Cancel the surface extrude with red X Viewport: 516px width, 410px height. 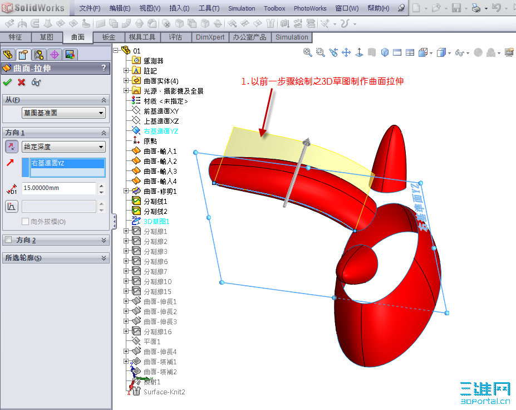pos(21,82)
